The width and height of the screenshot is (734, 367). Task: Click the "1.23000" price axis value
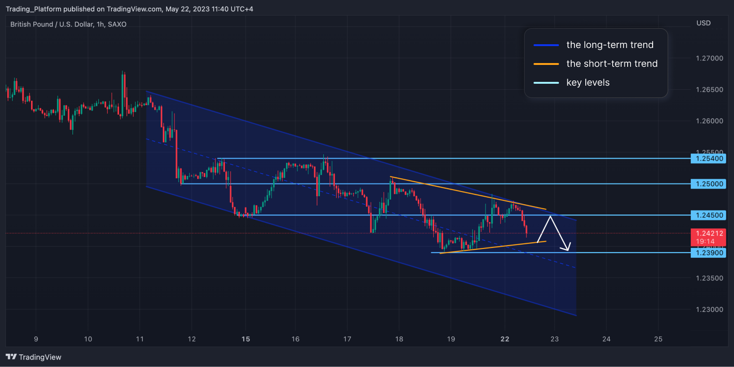pos(710,309)
